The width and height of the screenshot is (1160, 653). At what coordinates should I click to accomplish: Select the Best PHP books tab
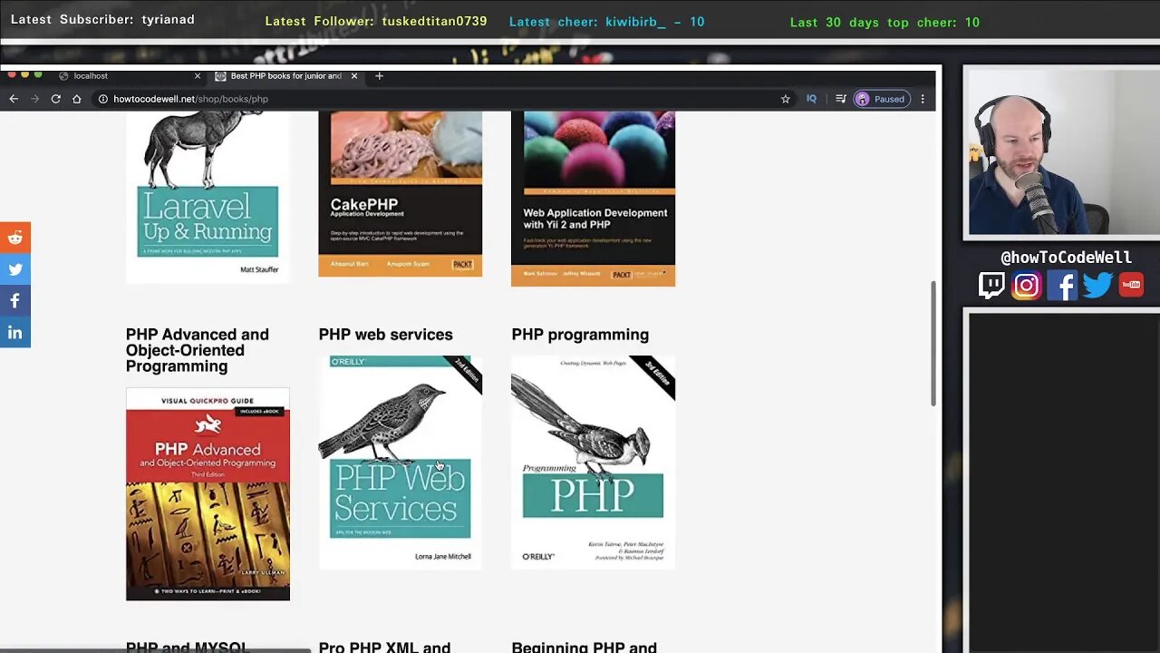tap(285, 76)
